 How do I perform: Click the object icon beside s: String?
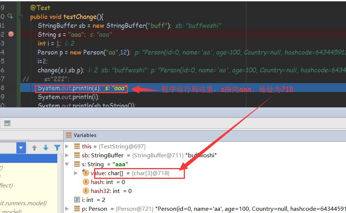77,164
